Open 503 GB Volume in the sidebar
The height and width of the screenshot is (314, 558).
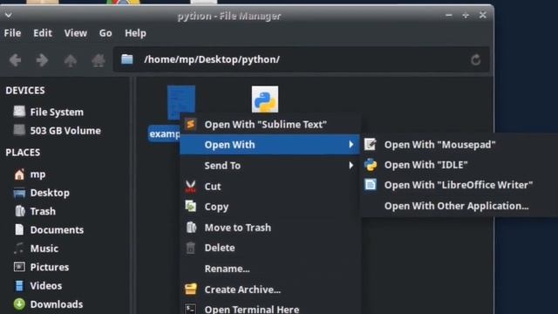(65, 131)
